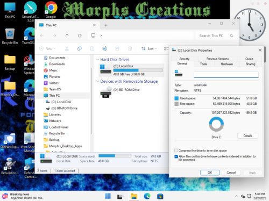Select the BD-ROM Drive (D:) icon
This screenshot has width=269, height=201.
(x=106, y=92)
